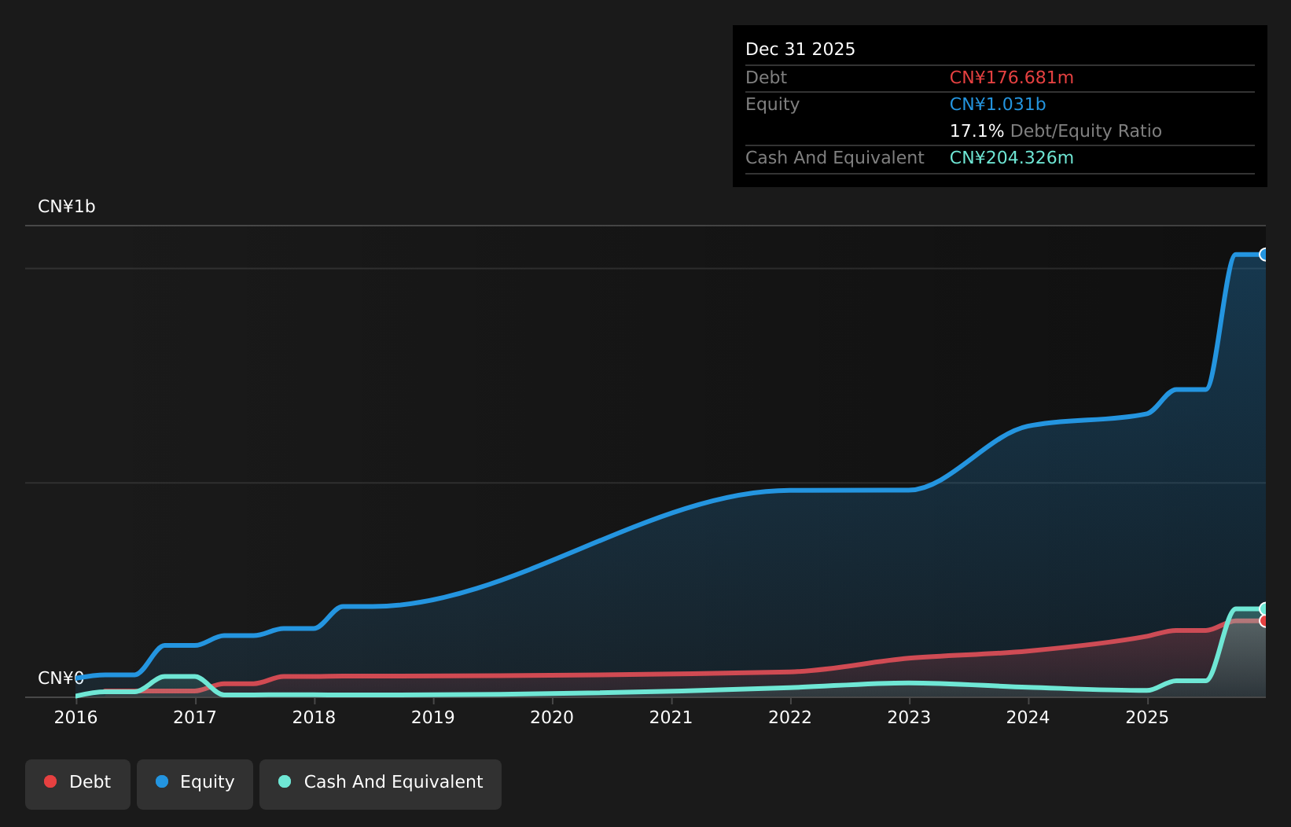Screen dimensions: 1291x827
Task: Toggle the Cash And Equivalent legend button
Action: coord(381,784)
